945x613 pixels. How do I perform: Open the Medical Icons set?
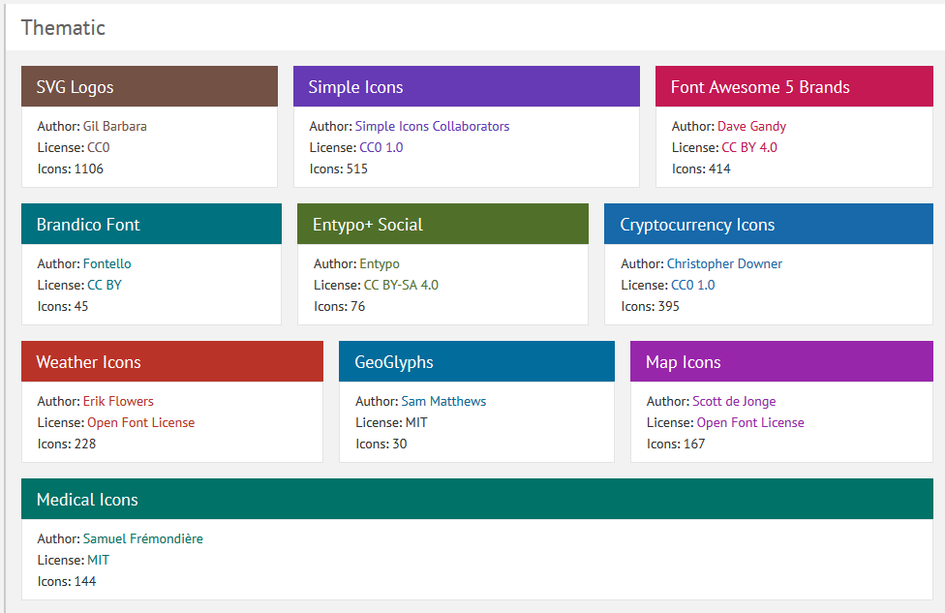pos(477,499)
